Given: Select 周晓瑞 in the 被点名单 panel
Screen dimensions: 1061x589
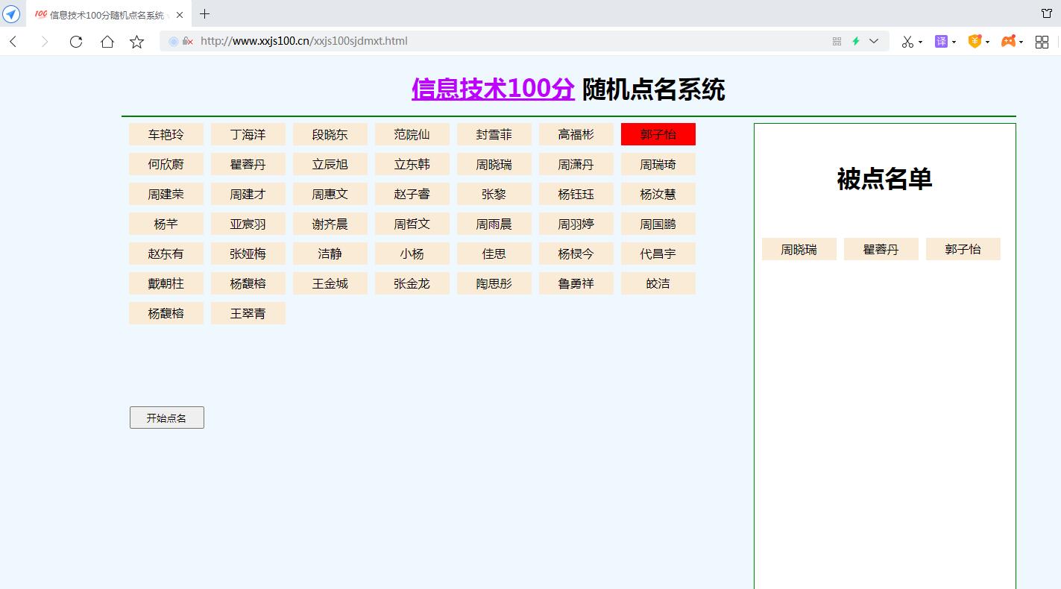Looking at the screenshot, I should point(799,249).
